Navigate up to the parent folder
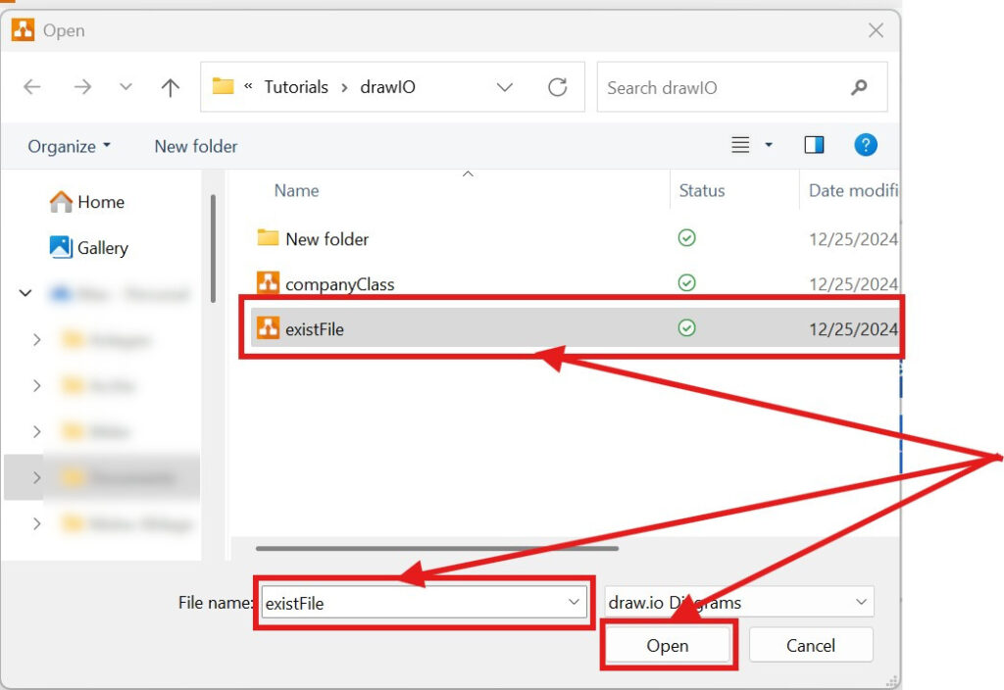1004x690 pixels. click(x=169, y=87)
